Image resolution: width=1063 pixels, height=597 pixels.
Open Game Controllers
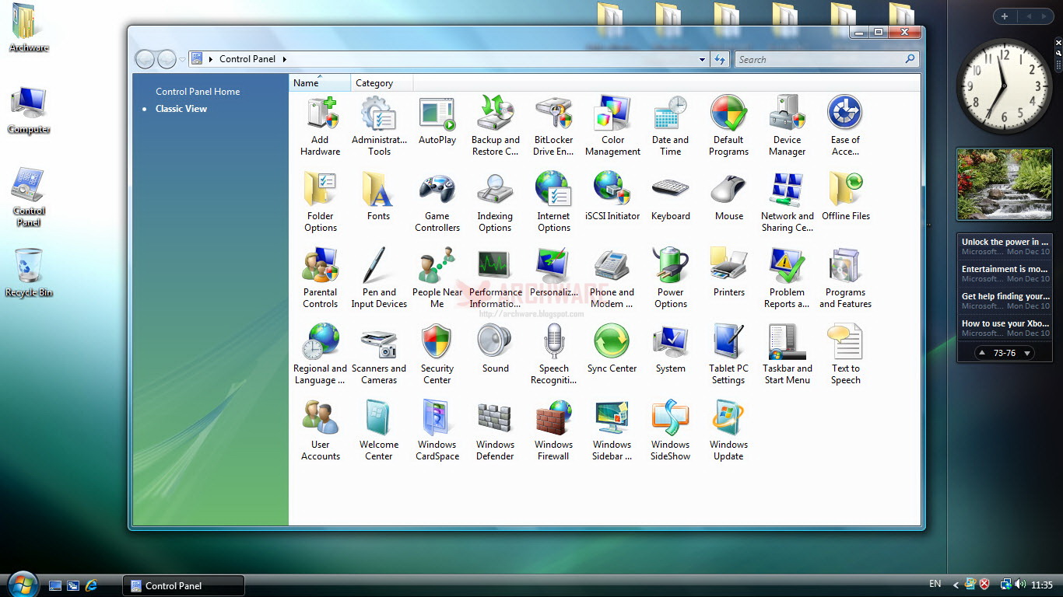click(x=437, y=202)
